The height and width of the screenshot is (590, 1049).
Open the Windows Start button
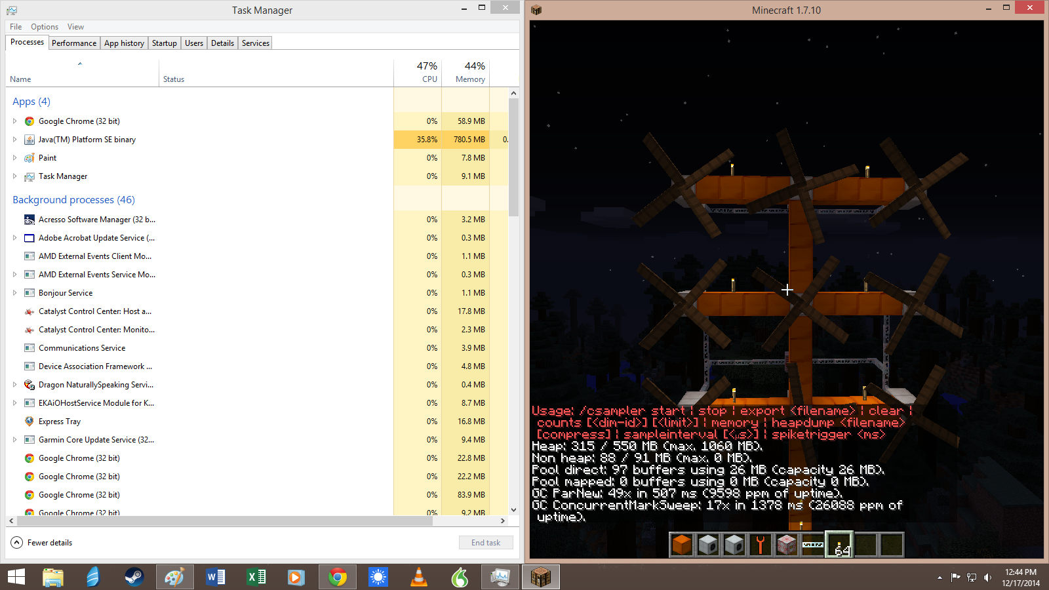pyautogui.click(x=16, y=577)
